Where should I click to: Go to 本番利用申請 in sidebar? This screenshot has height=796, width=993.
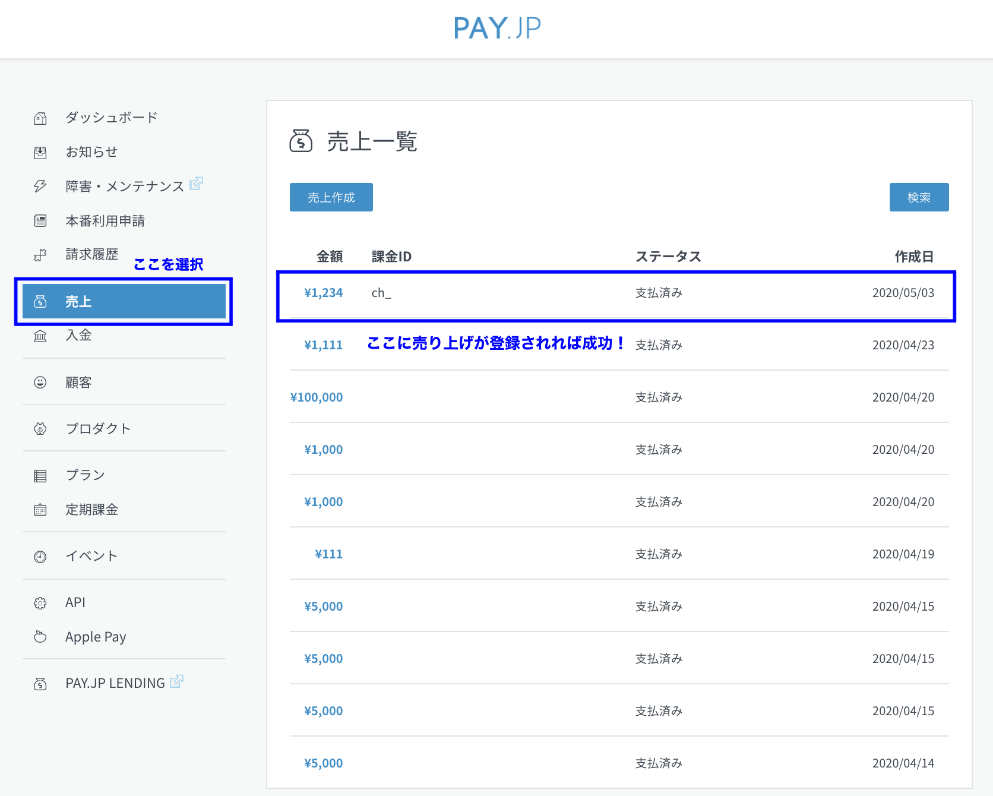point(105,221)
